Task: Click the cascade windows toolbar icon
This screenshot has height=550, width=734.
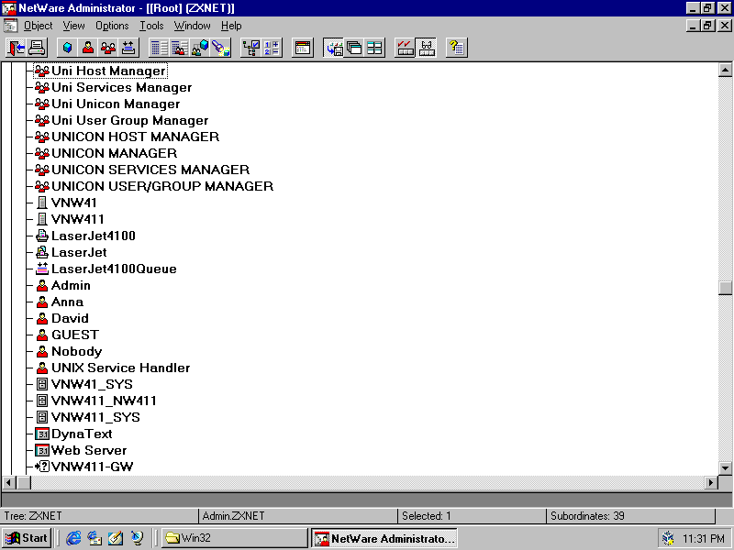Action: click(354, 48)
